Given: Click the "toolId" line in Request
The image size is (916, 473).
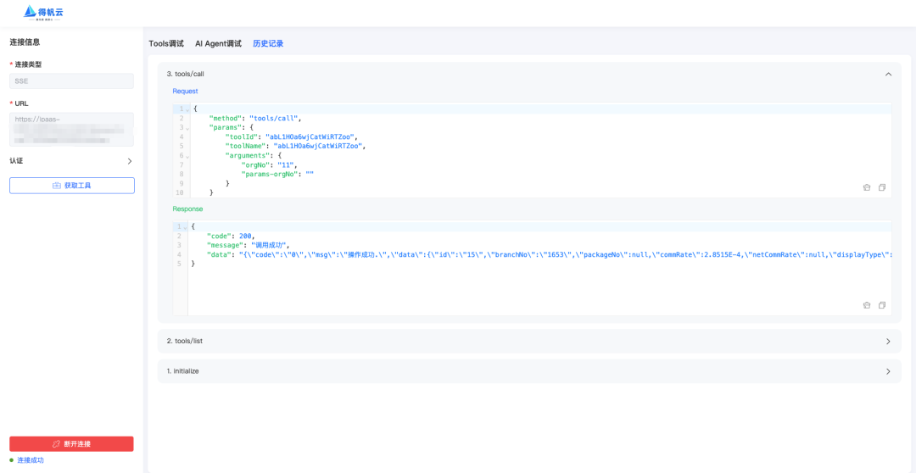Looking at the screenshot, I should coord(290,137).
